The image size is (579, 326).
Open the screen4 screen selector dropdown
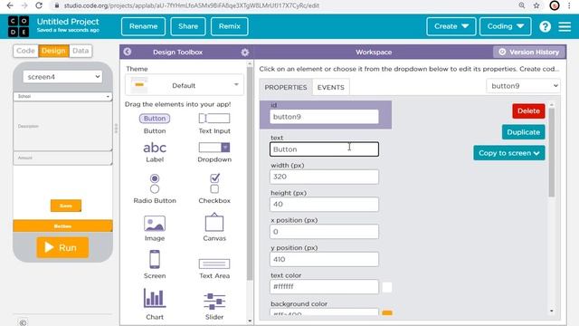62,77
